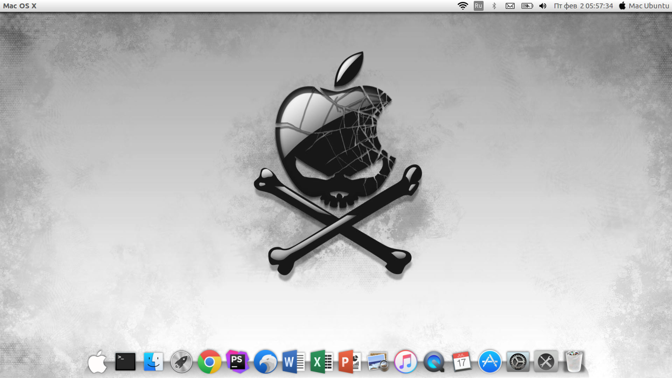Launch PowerPoint from the dock
The image size is (672, 378).
coord(350,362)
